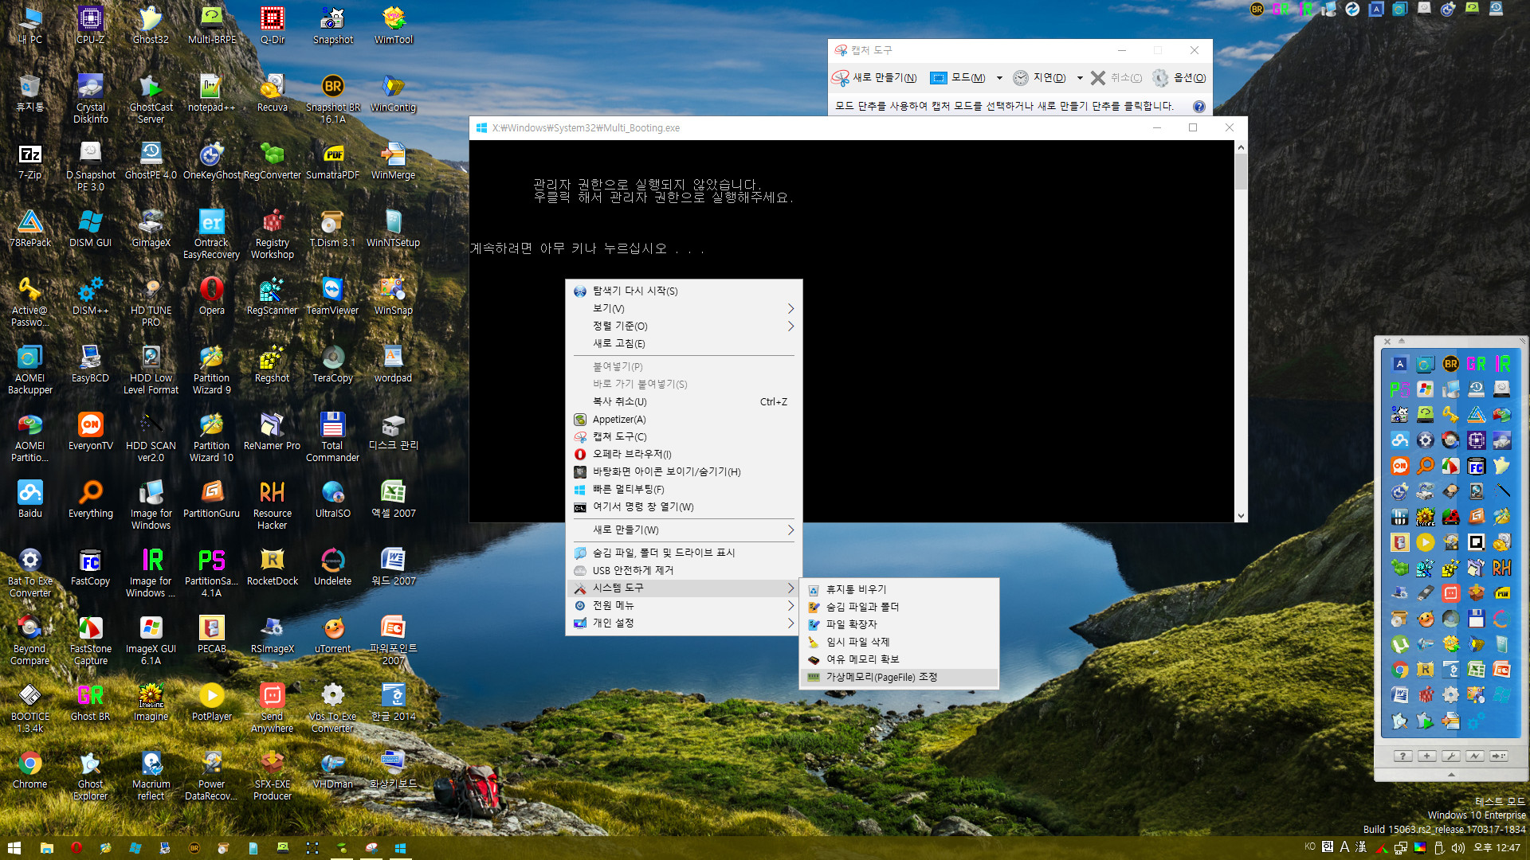
Task: Open the Total Commander desktop icon
Action: (333, 437)
